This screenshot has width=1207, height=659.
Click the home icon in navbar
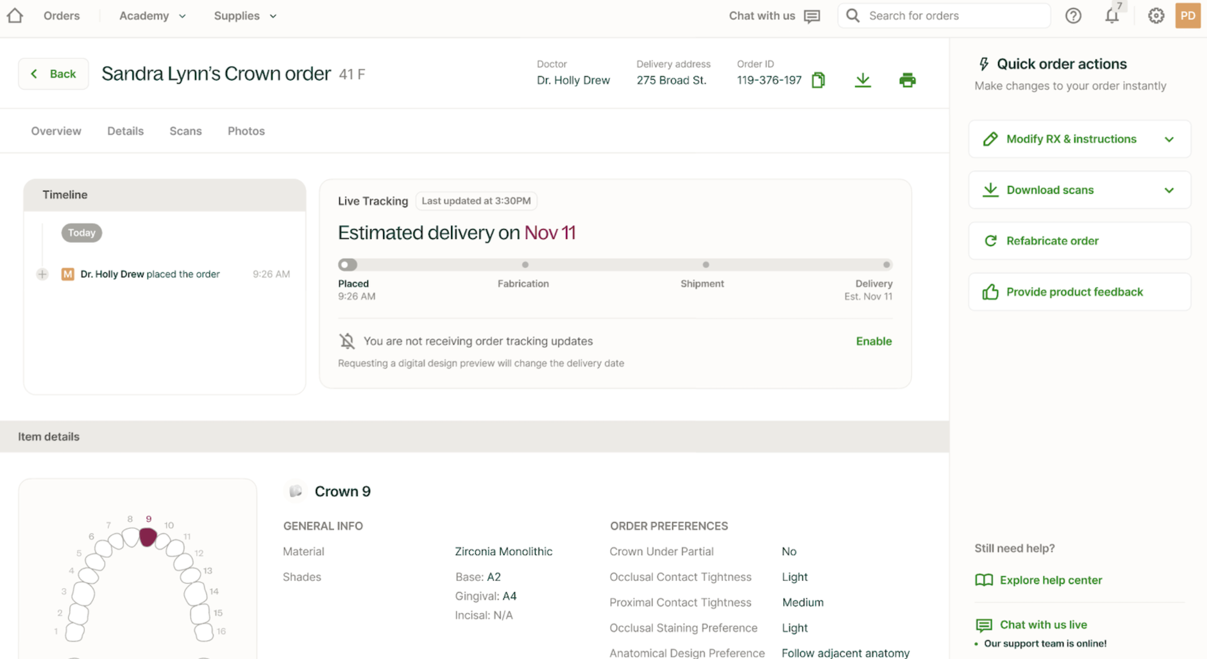click(x=15, y=15)
